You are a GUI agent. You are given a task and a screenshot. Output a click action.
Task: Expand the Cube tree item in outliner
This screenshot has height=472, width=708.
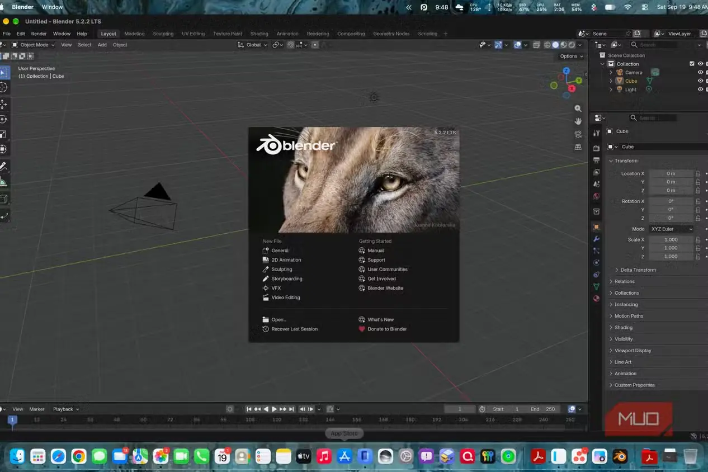click(x=611, y=81)
